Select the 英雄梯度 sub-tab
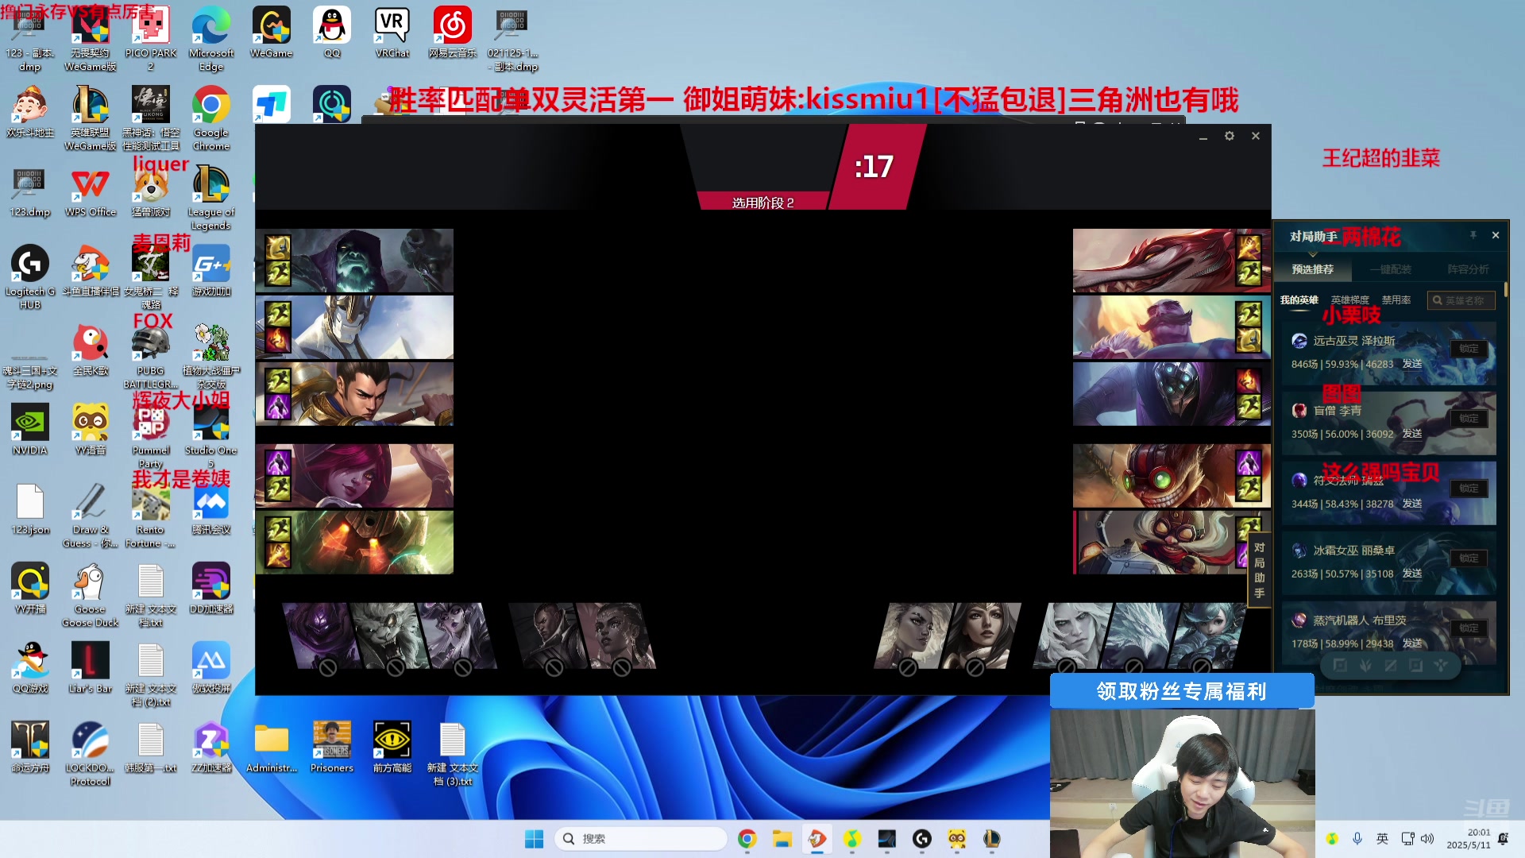The image size is (1525, 858). tap(1350, 300)
